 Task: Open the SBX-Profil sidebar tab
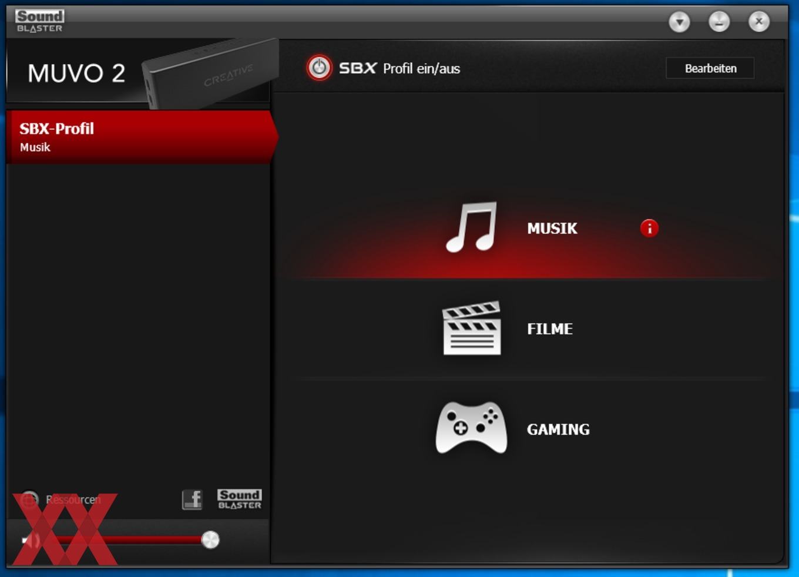(x=141, y=137)
